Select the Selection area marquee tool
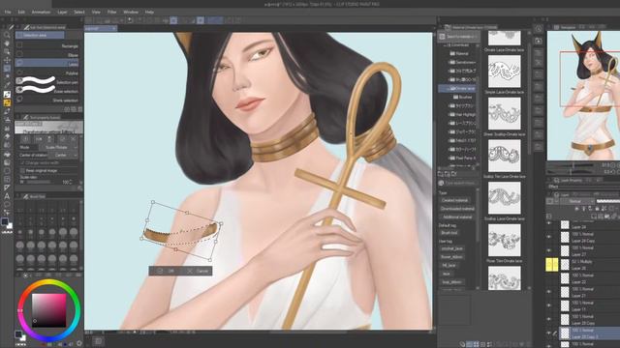The width and height of the screenshot is (620, 348). point(7,69)
